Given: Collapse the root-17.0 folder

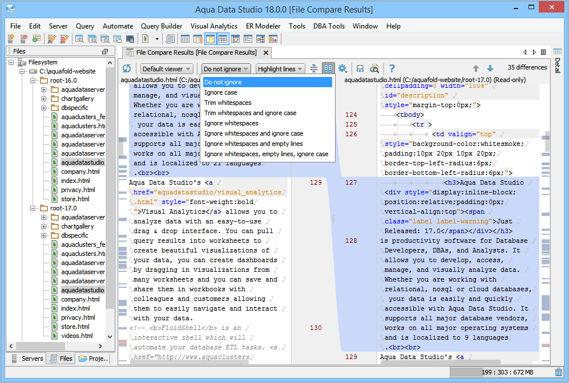Looking at the screenshot, I should coord(33,208).
